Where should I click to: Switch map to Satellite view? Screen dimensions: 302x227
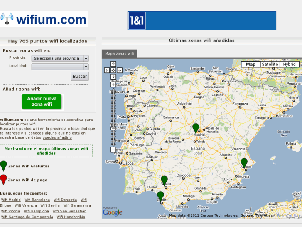[270, 64]
